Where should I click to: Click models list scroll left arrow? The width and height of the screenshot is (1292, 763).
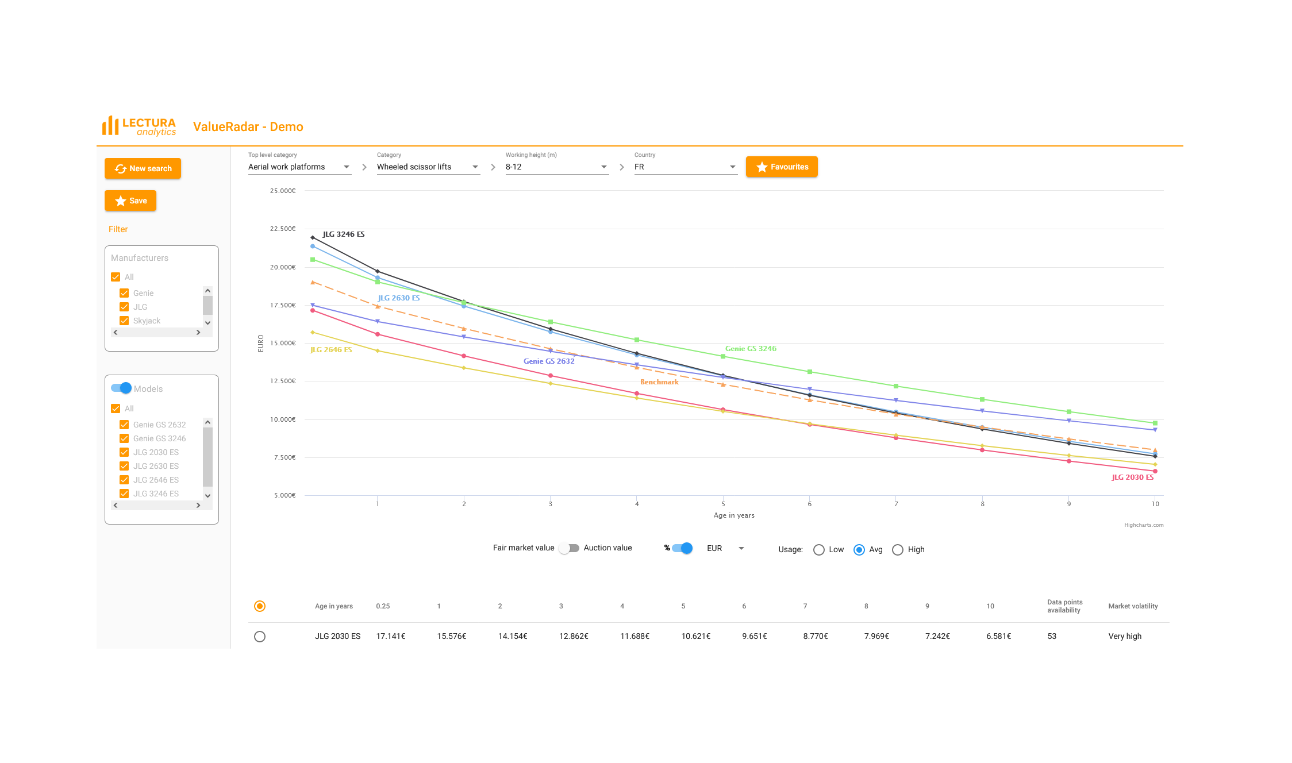pyautogui.click(x=116, y=505)
